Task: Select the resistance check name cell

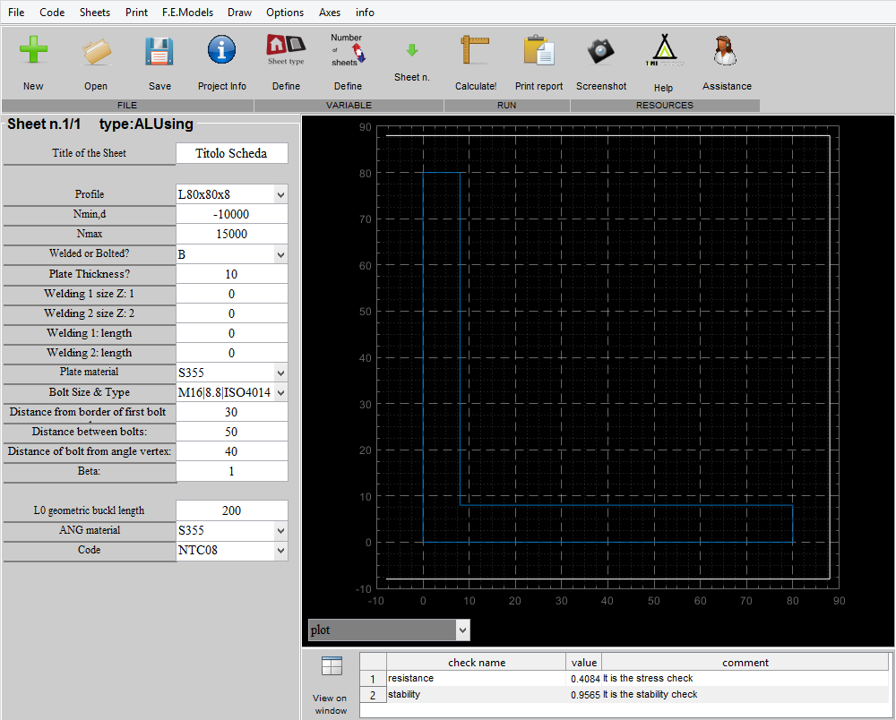Action: point(476,678)
